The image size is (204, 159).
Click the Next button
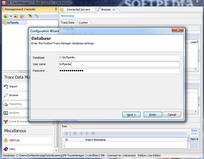[131, 115]
